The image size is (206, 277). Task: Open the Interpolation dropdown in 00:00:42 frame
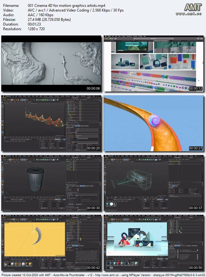click(x=86, y=262)
